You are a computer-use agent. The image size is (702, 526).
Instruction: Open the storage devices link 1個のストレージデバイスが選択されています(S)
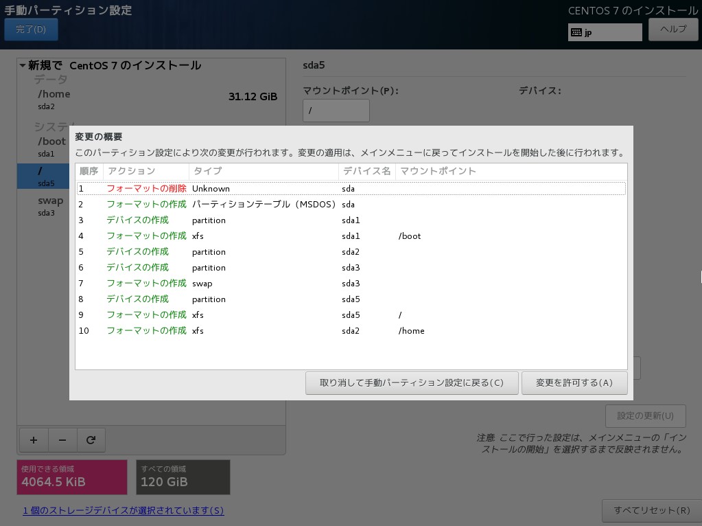(x=122, y=510)
